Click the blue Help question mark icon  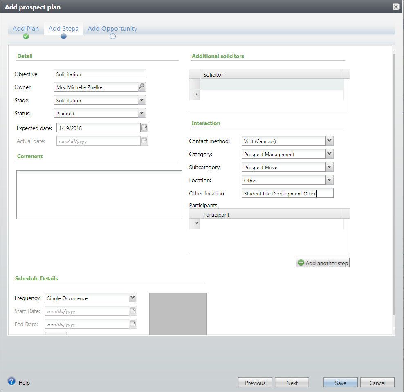(11, 381)
